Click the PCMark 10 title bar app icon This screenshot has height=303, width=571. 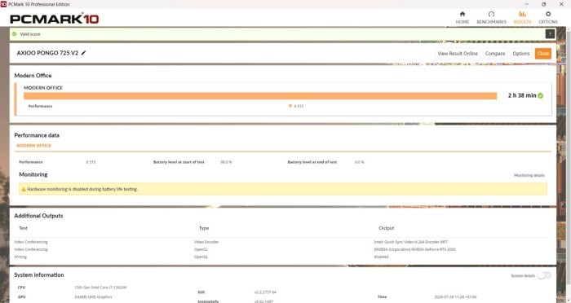click(3, 4)
